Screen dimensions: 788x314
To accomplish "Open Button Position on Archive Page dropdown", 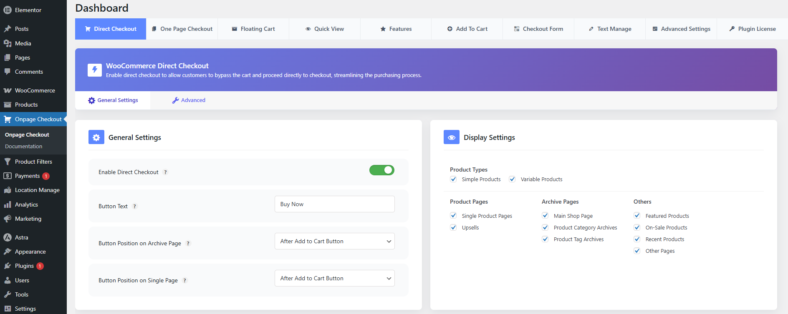I will pos(335,241).
